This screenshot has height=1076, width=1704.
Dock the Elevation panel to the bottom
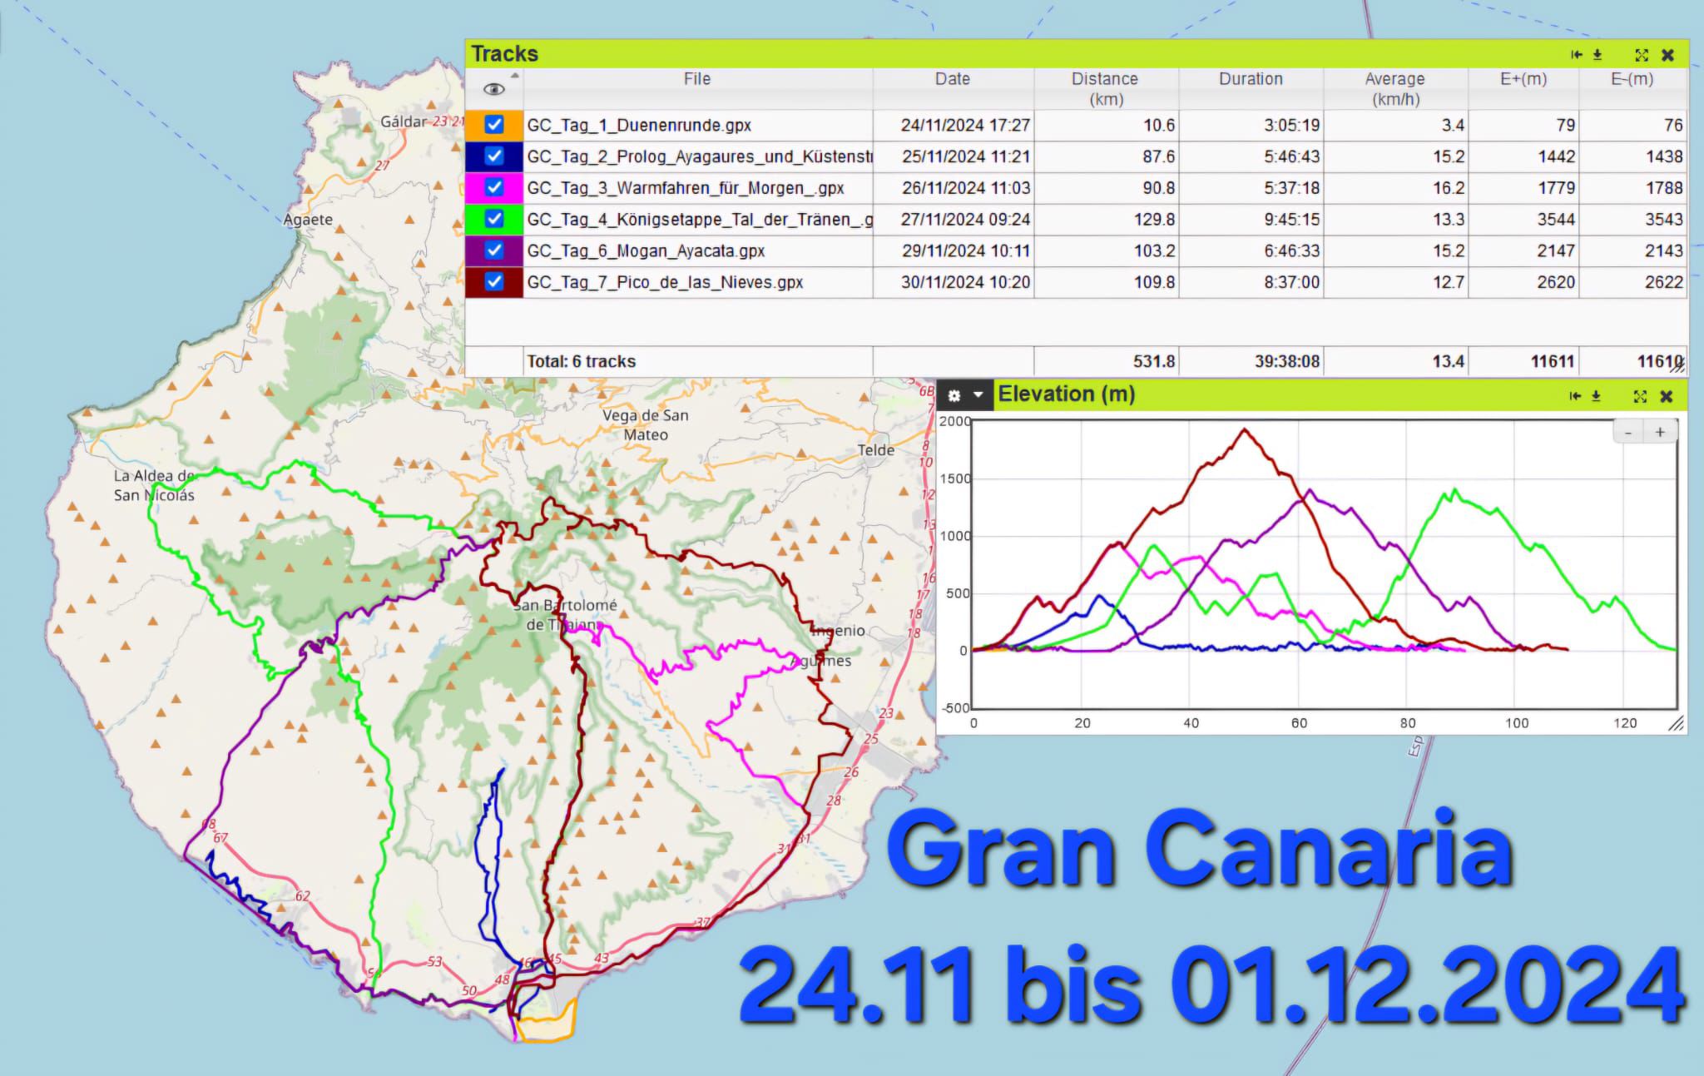[1596, 396]
